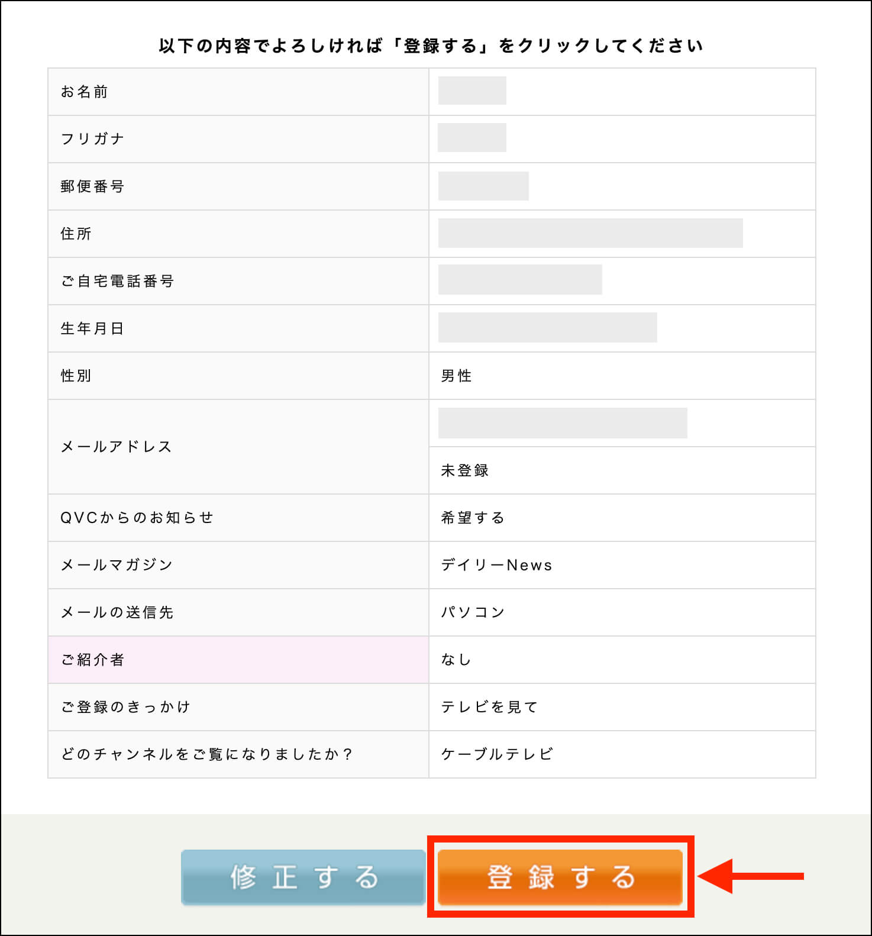Click the 希望する notification value
This screenshot has width=872, height=936.
point(472,518)
